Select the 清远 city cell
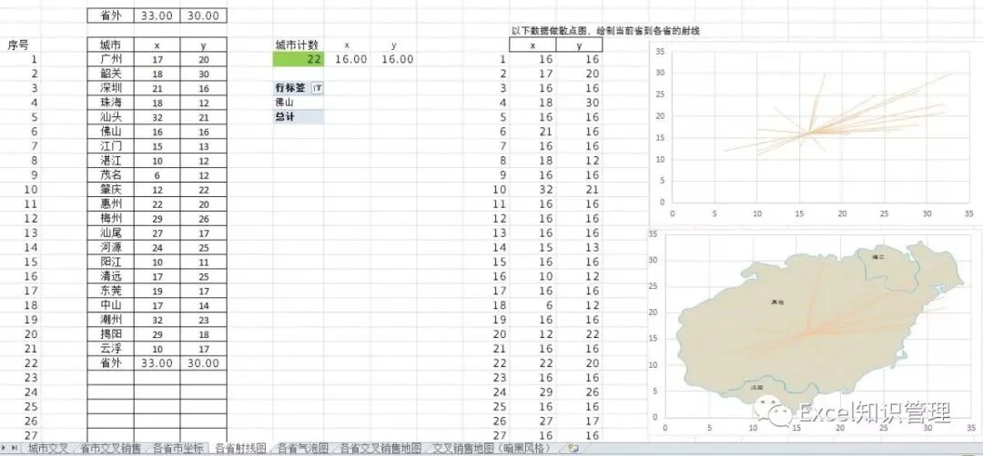Screen dimensions: 983x456 pyautogui.click(x=110, y=276)
